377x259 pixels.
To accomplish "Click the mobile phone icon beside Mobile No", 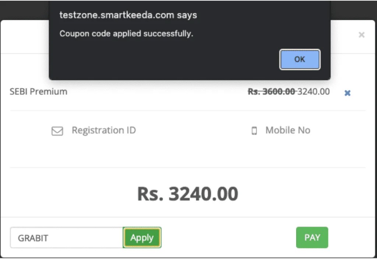I will point(254,130).
